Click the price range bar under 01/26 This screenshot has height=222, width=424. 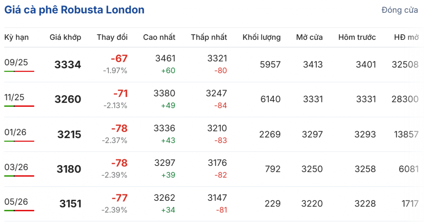click(x=19, y=141)
